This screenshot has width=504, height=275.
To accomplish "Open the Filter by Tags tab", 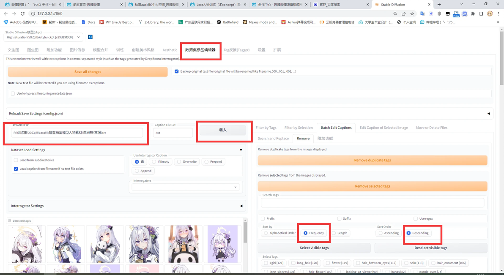I will tap(266, 128).
